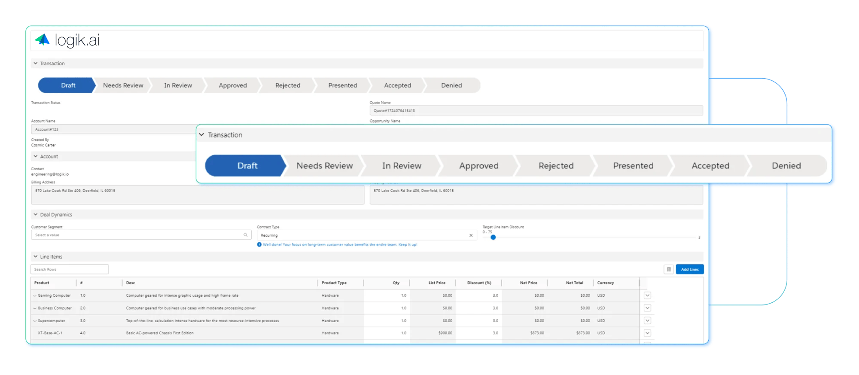Open row menu for Business Computer
Image resolution: width=859 pixels, height=375 pixels.
(647, 308)
